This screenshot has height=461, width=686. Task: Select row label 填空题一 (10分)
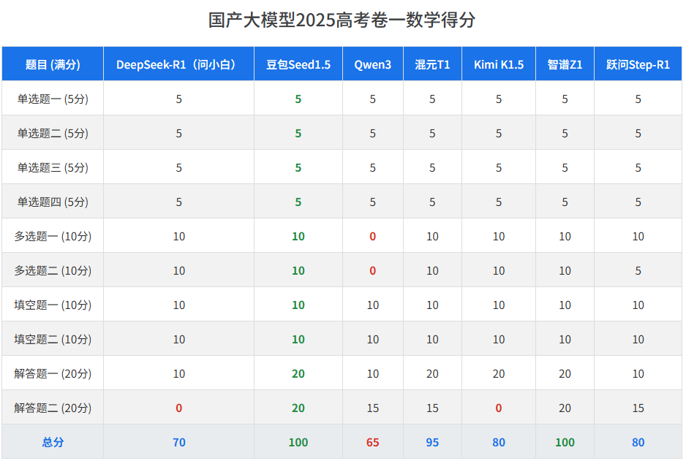53,305
